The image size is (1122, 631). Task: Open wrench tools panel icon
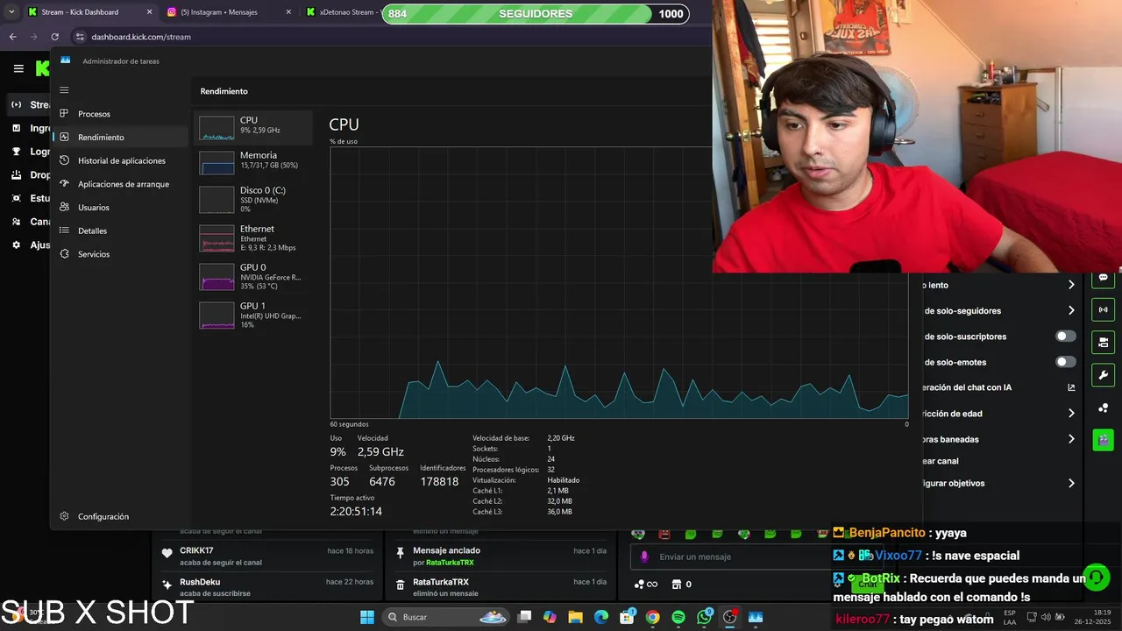[x=1103, y=375]
